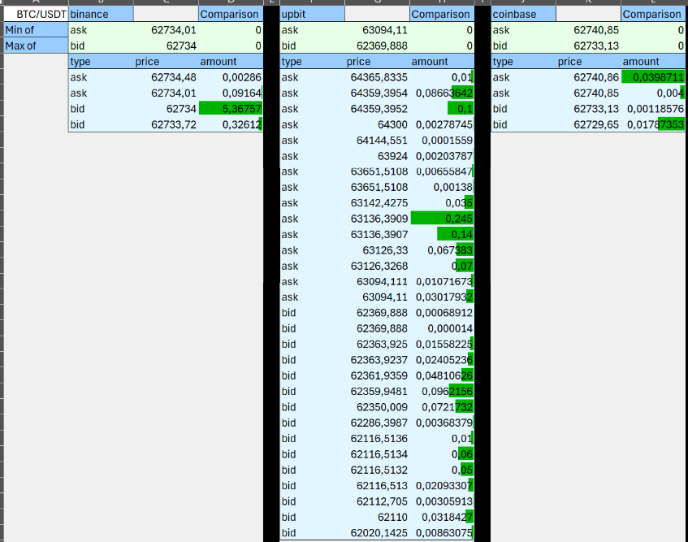Select the green 0,245 amount in upbit column
Image resolution: width=688 pixels, height=542 pixels.
point(443,218)
